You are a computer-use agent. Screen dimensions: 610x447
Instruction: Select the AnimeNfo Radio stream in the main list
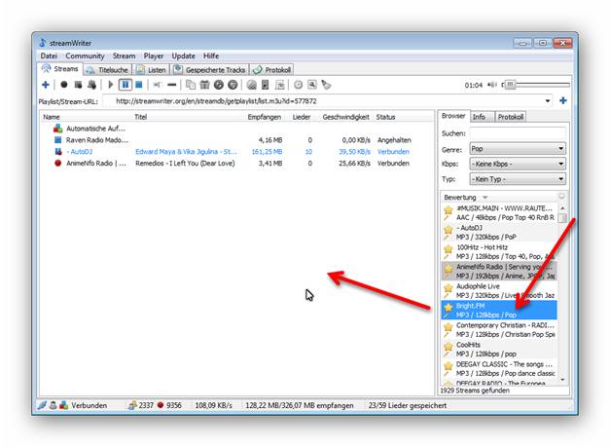pos(236,164)
